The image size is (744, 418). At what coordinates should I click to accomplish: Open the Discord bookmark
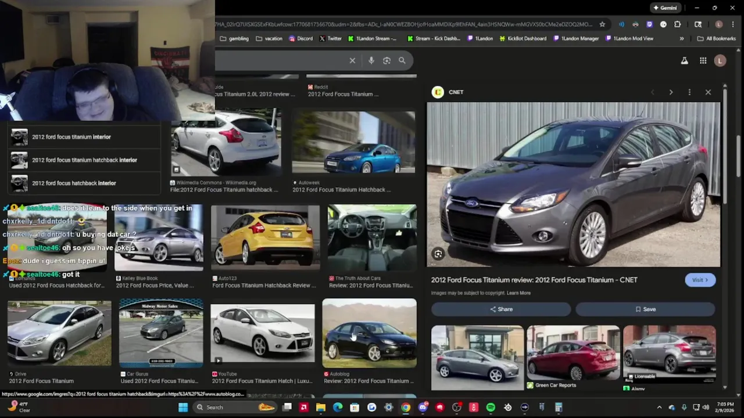300,38
